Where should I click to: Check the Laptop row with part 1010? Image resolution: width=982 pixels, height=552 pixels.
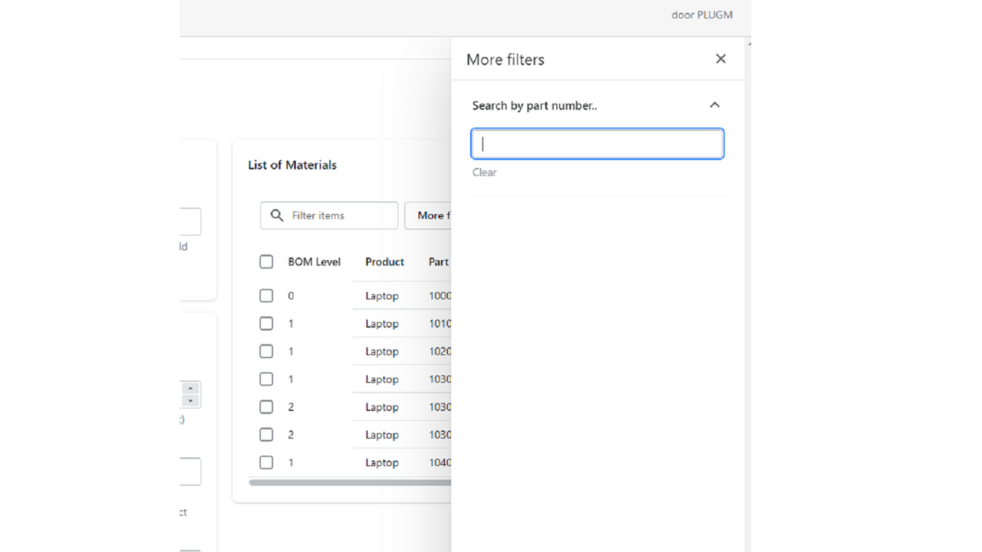coord(266,324)
